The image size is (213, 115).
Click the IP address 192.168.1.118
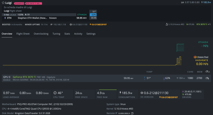click(60, 25)
